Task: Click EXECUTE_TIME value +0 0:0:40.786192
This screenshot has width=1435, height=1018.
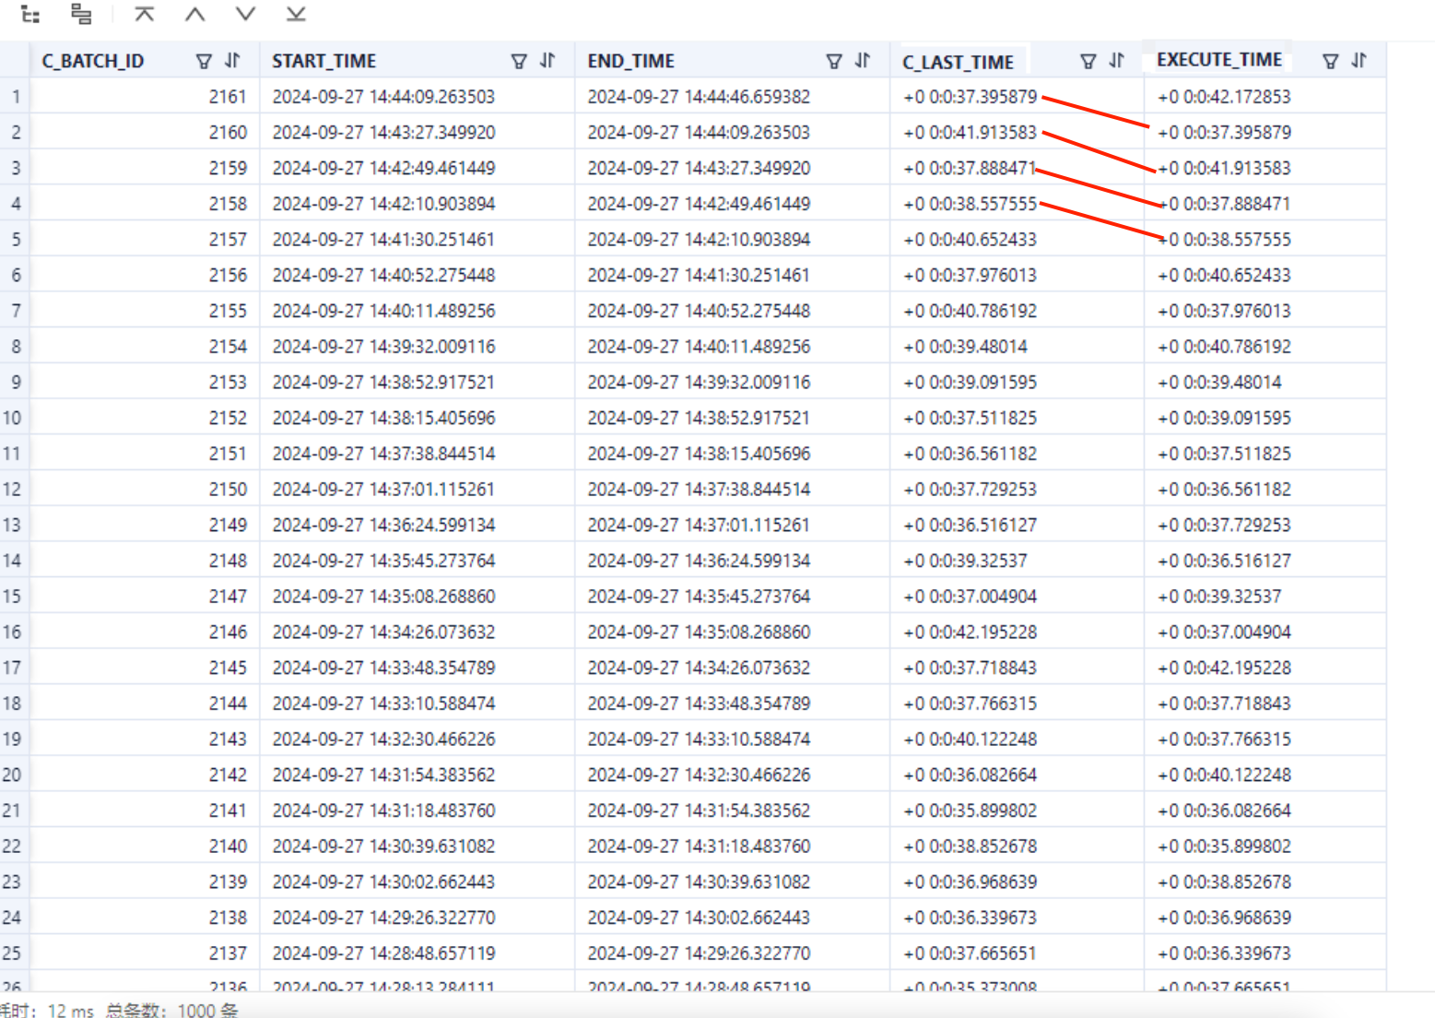Action: (x=1224, y=347)
